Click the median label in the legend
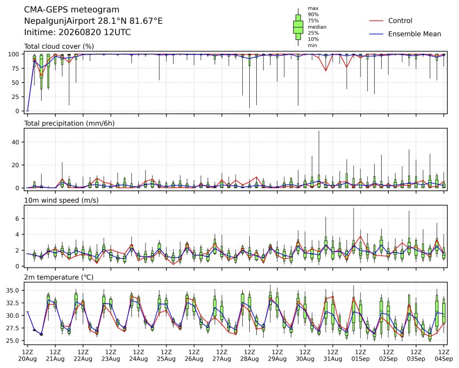 (317, 27)
